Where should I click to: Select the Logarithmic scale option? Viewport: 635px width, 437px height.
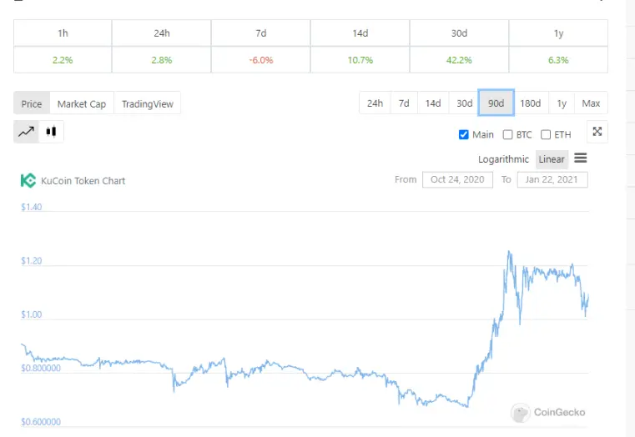[x=503, y=159]
